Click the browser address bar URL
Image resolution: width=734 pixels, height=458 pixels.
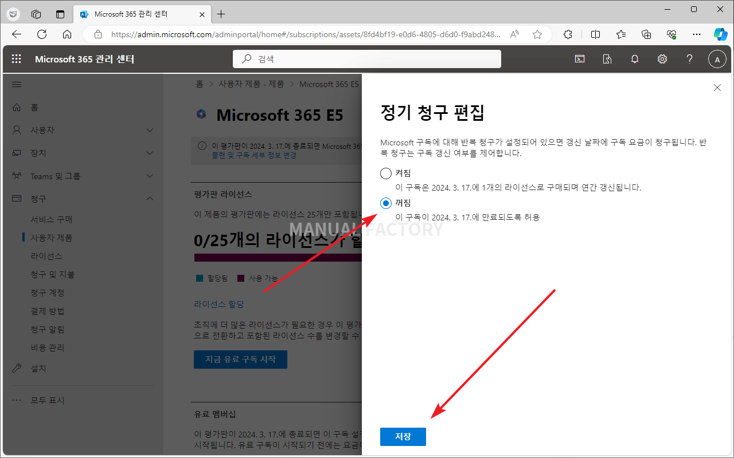pyautogui.click(x=305, y=34)
